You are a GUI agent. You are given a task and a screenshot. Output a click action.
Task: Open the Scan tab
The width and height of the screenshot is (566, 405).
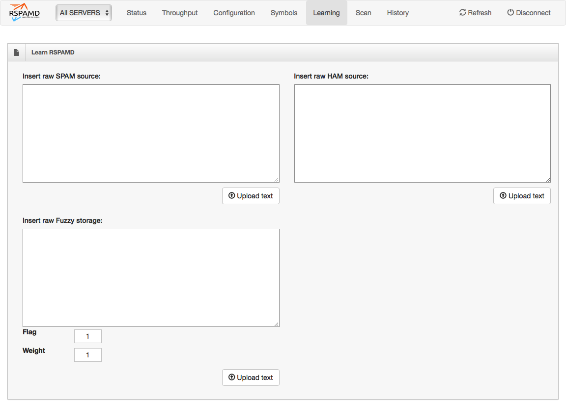coord(363,13)
